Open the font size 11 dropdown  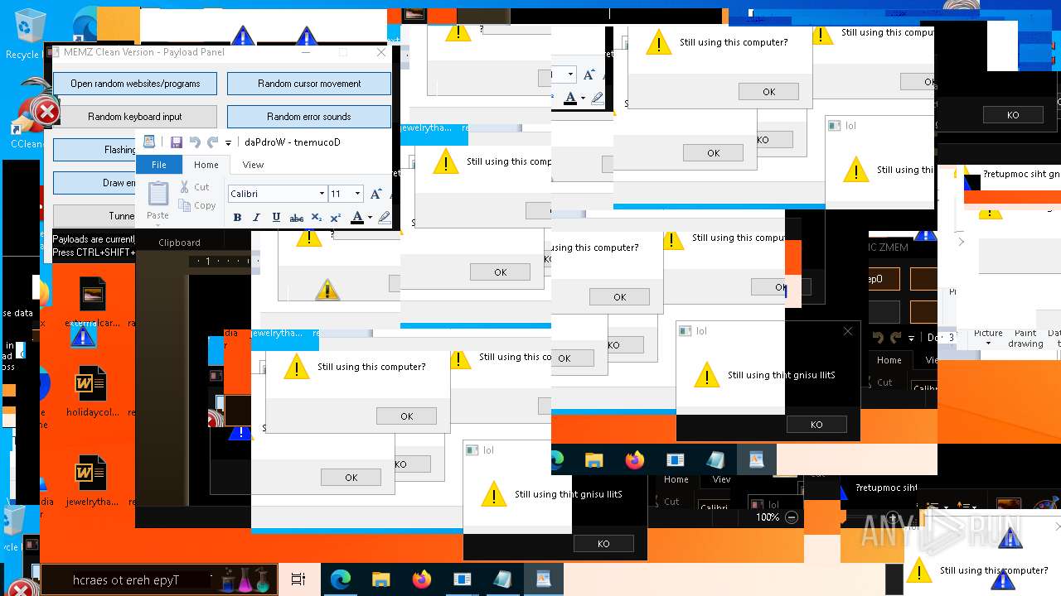coord(357,194)
